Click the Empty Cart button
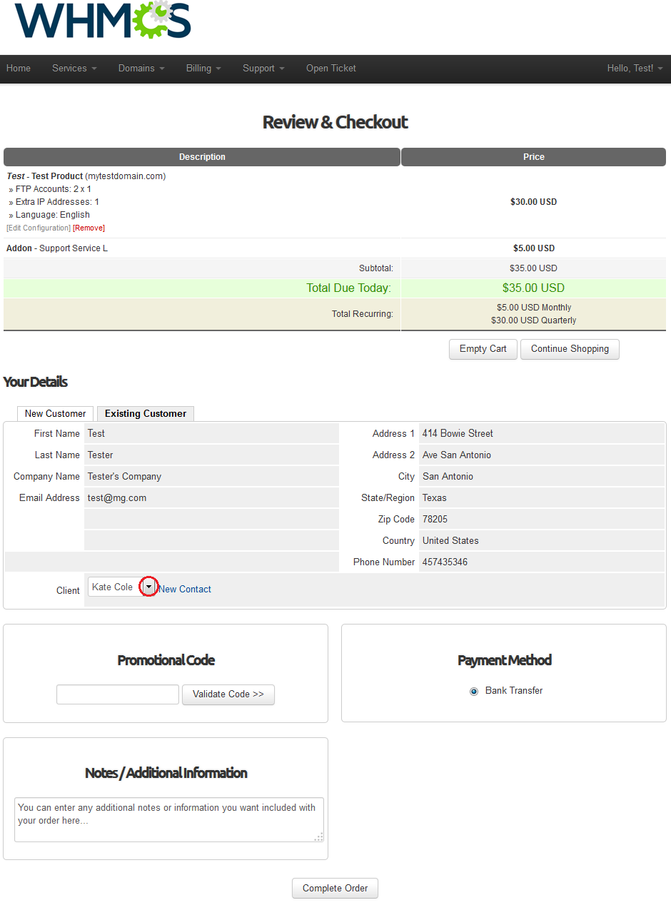The width and height of the screenshot is (671, 905). click(483, 349)
